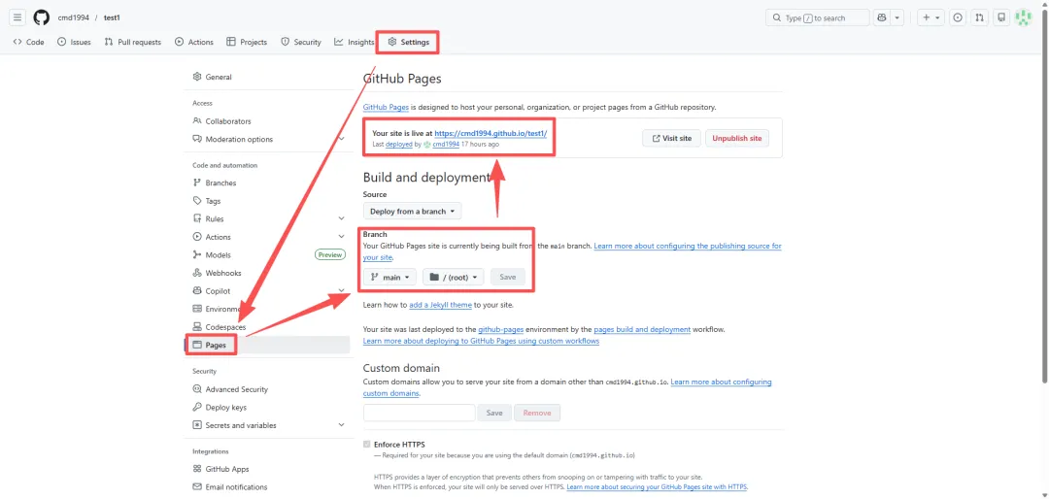
Task: Open the / (root) folder dropdown
Action: (453, 277)
